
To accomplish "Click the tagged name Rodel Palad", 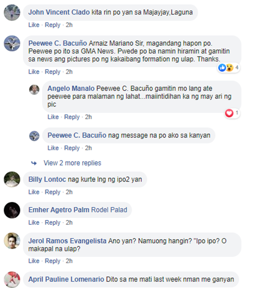I will pyautogui.click(x=109, y=210).
